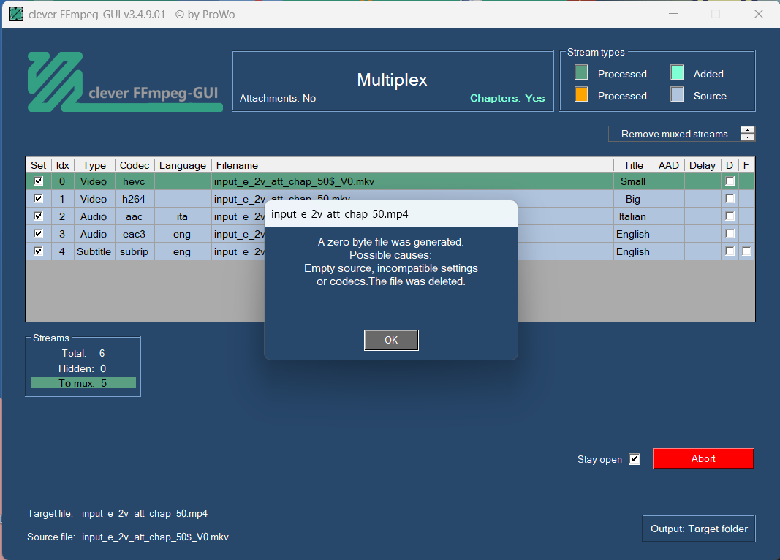Screen dimensions: 780x560
Task: Click the Total: 6 streams entry
Action: (x=83, y=353)
